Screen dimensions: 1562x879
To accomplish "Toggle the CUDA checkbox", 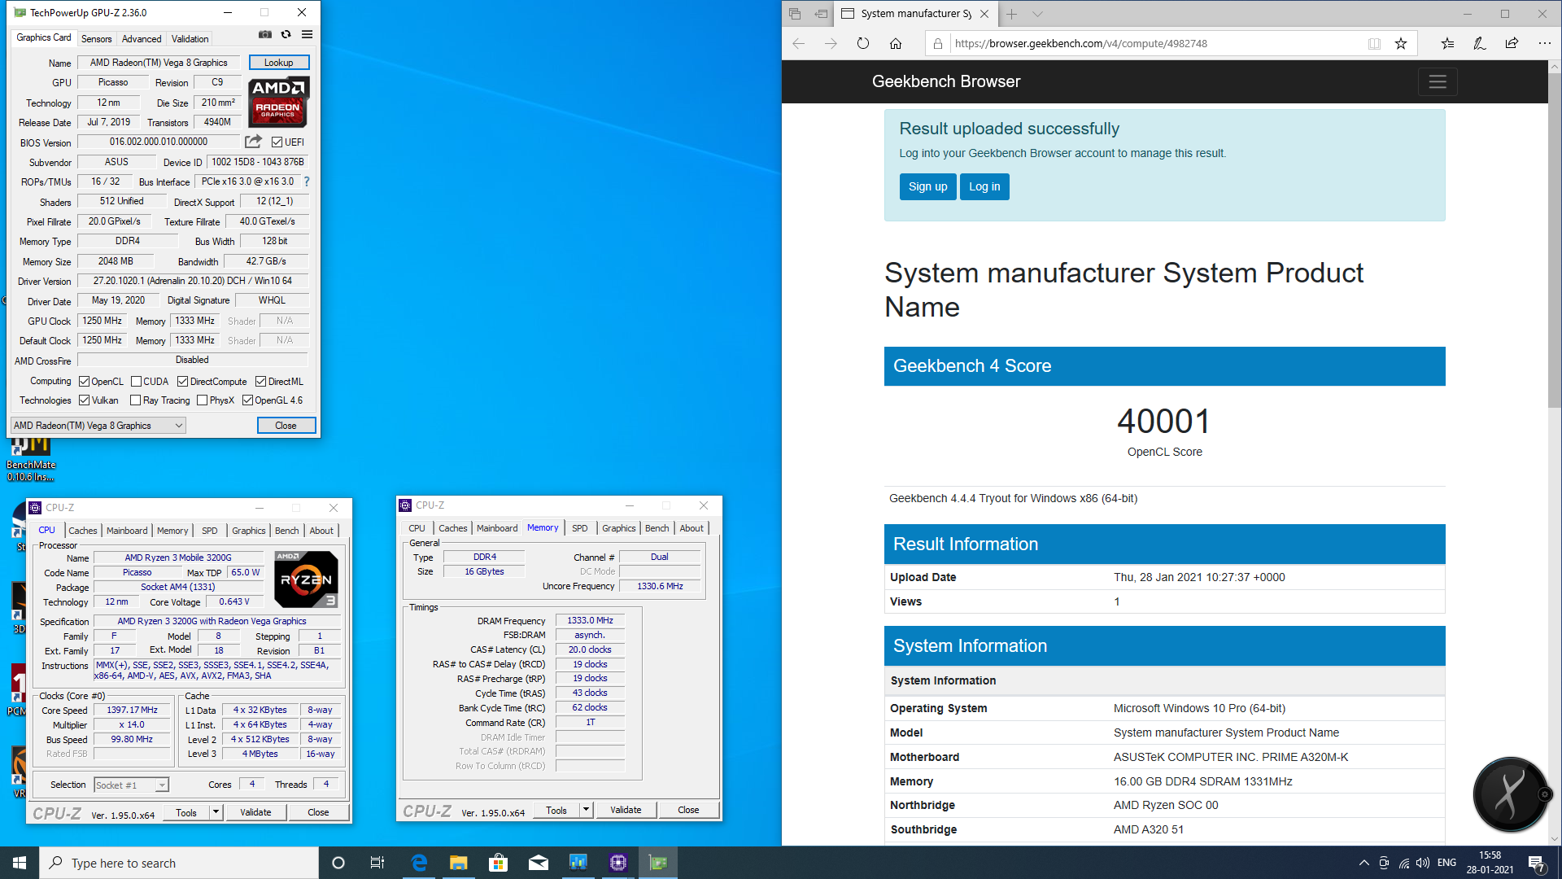I will (136, 382).
